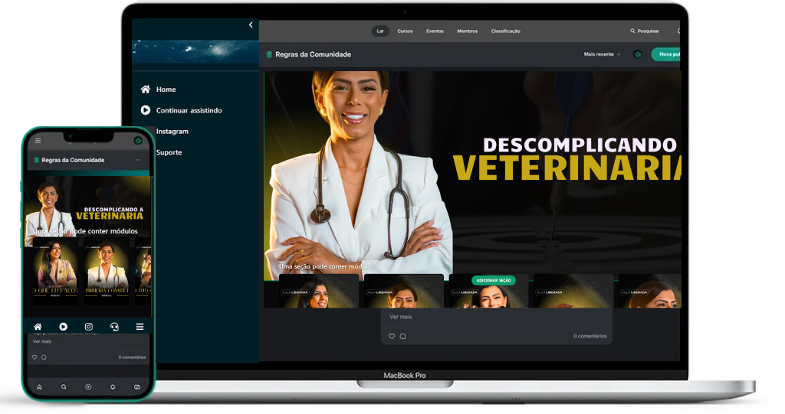This screenshot has width=785, height=414.
Task: Open the Ver mais link on laptop post
Action: tap(400, 317)
